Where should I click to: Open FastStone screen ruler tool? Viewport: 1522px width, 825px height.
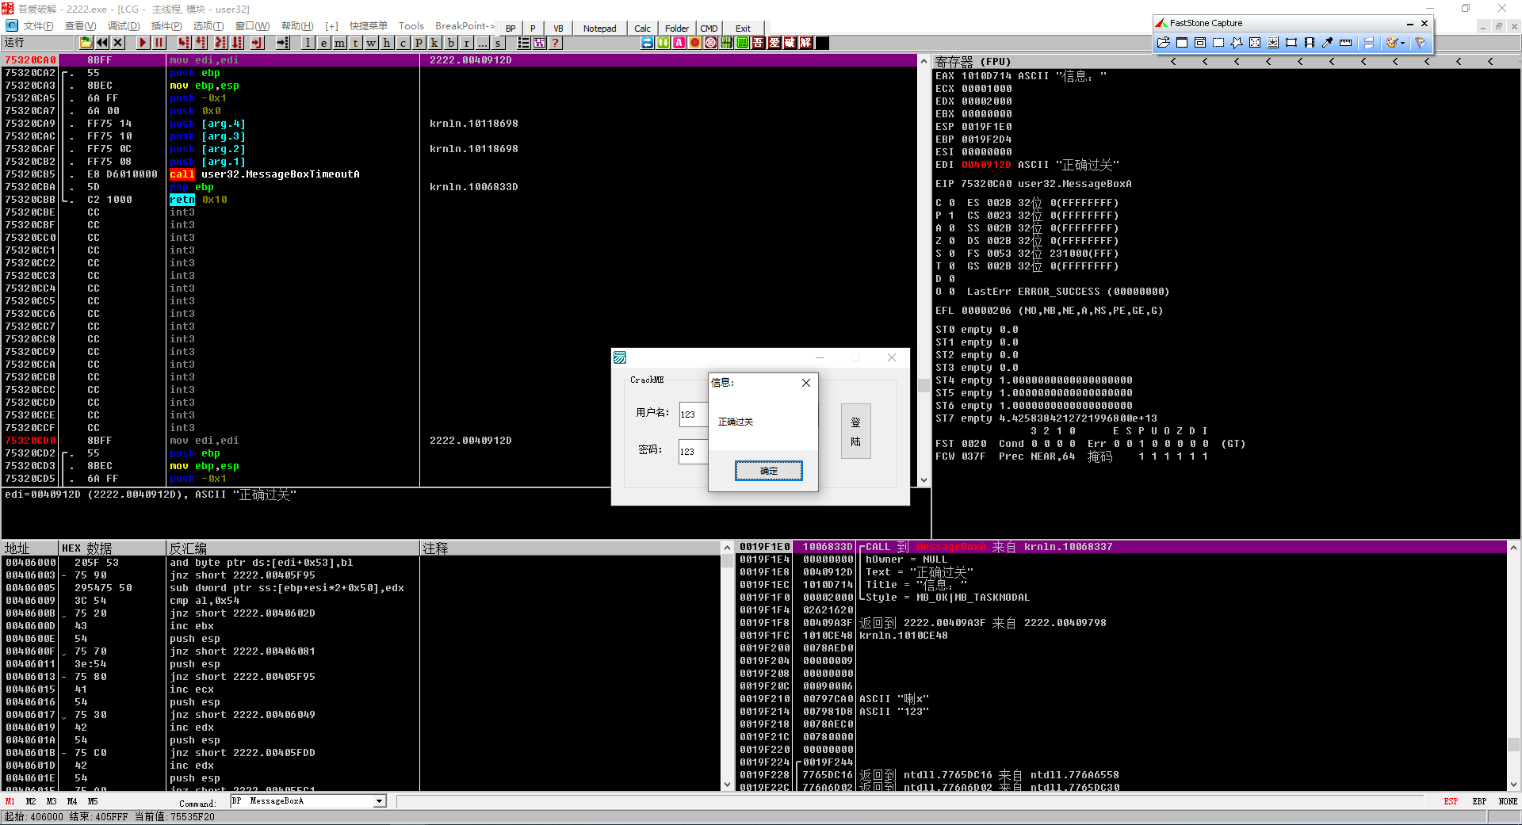pos(1345,43)
